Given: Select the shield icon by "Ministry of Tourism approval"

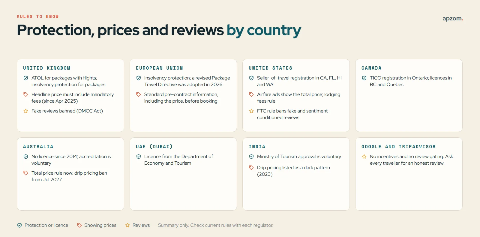Looking at the screenshot, I should click(x=251, y=157).
